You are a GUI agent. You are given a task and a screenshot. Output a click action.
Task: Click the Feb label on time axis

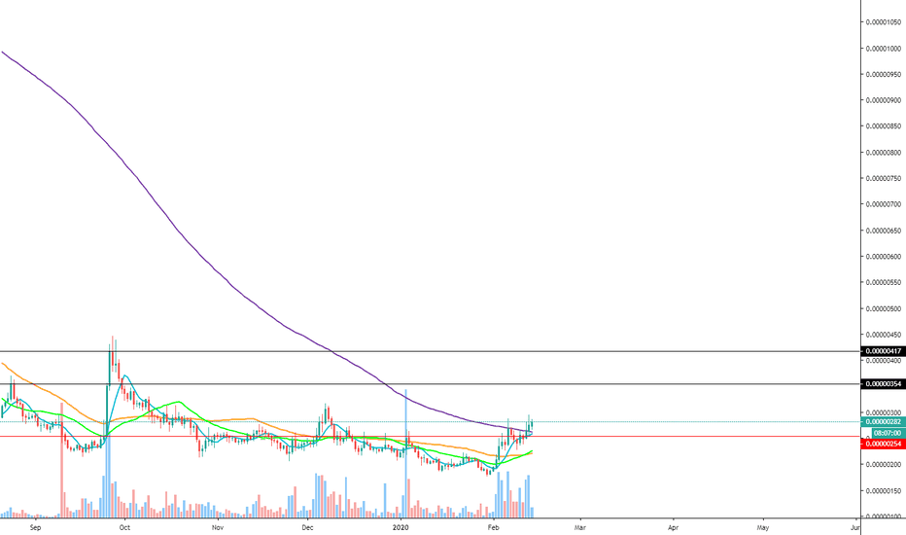coord(493,527)
